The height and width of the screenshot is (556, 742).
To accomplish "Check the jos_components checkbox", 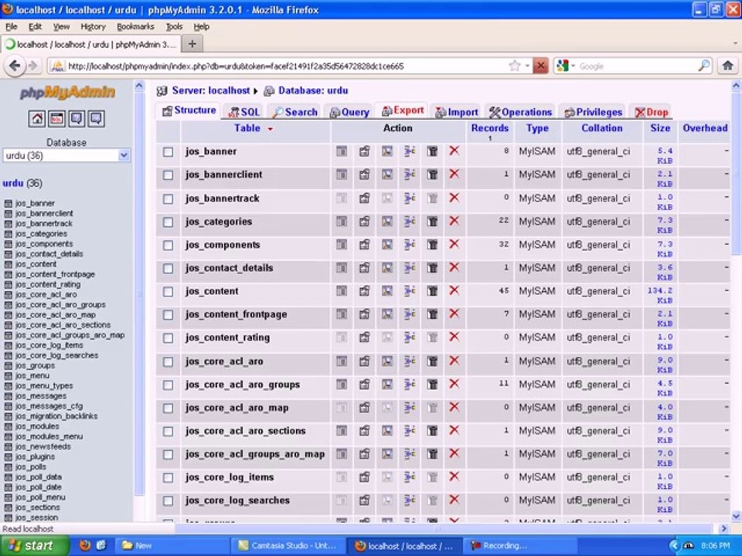I will pyautogui.click(x=168, y=245).
